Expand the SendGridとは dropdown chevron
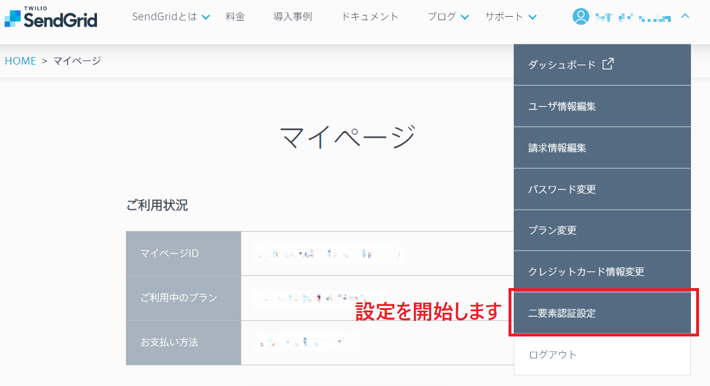710x386 pixels. pos(205,17)
